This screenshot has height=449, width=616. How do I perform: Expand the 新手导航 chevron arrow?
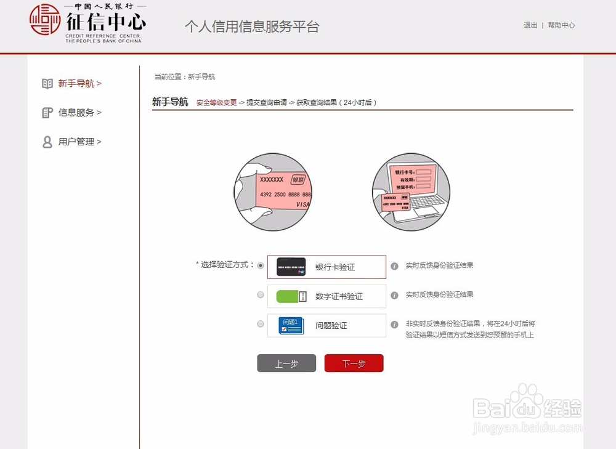tap(99, 83)
